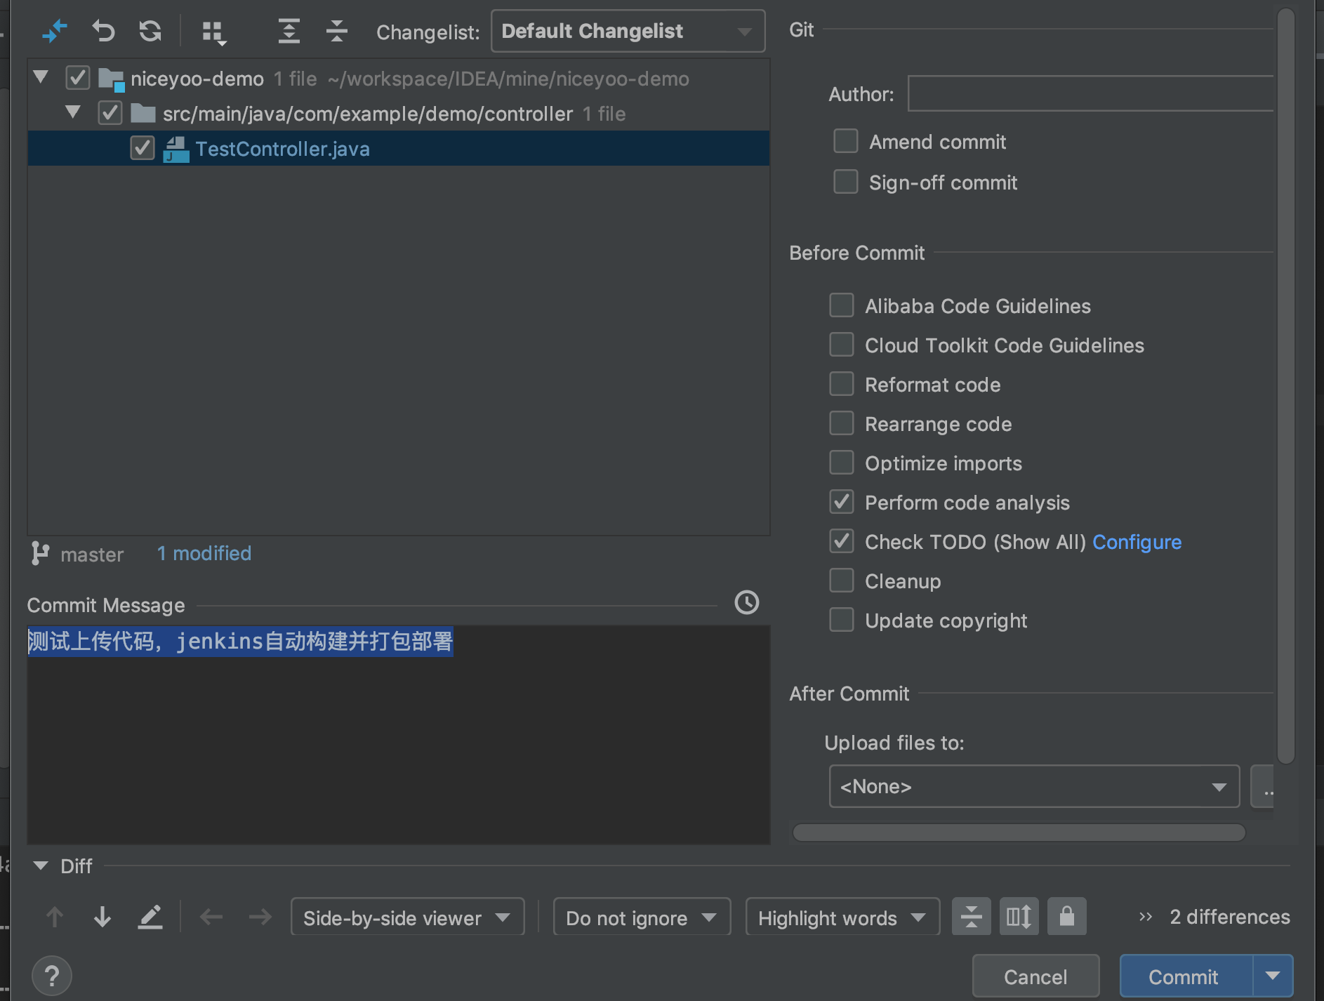Click the horizontal scrollbar under options

pyautogui.click(x=1019, y=833)
